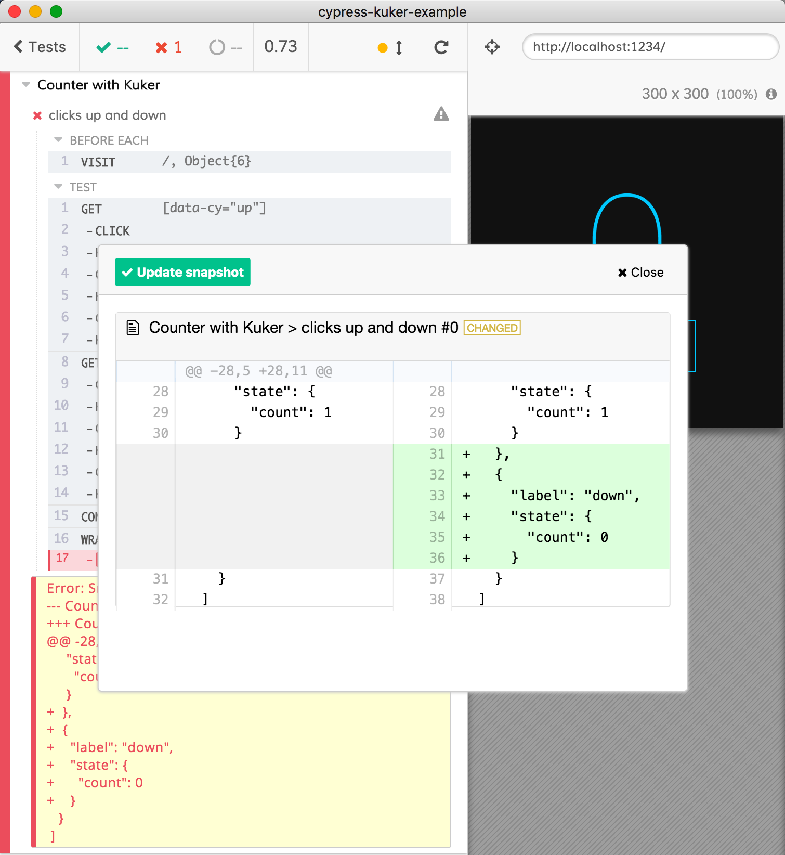Open the clicks up and down test
785x855 pixels.
pyautogui.click(x=108, y=115)
